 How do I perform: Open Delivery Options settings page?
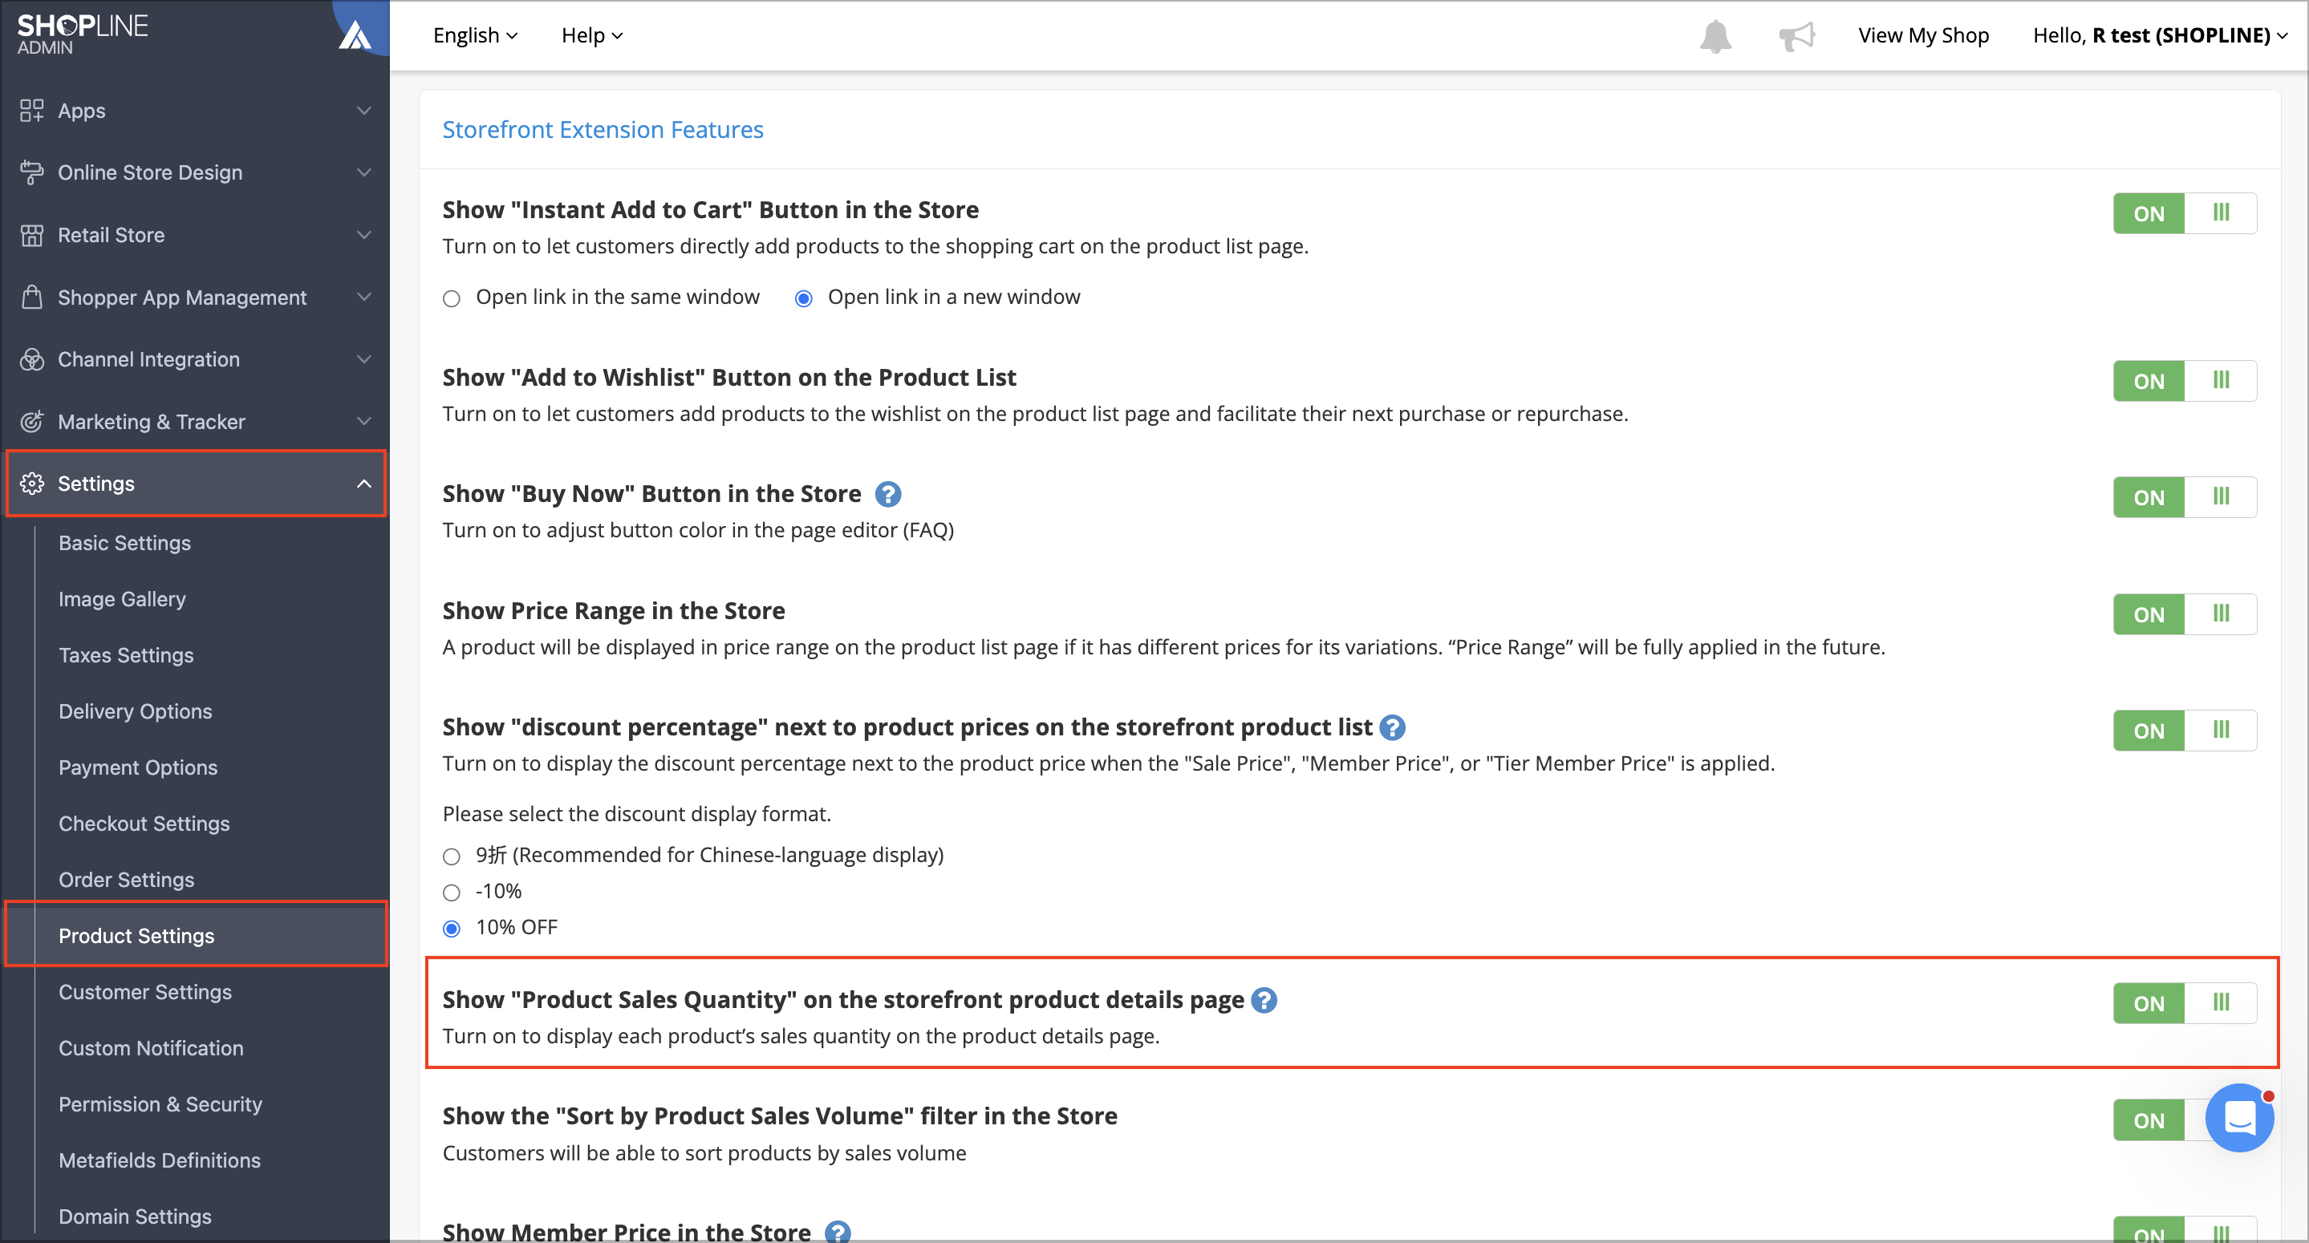coord(136,711)
